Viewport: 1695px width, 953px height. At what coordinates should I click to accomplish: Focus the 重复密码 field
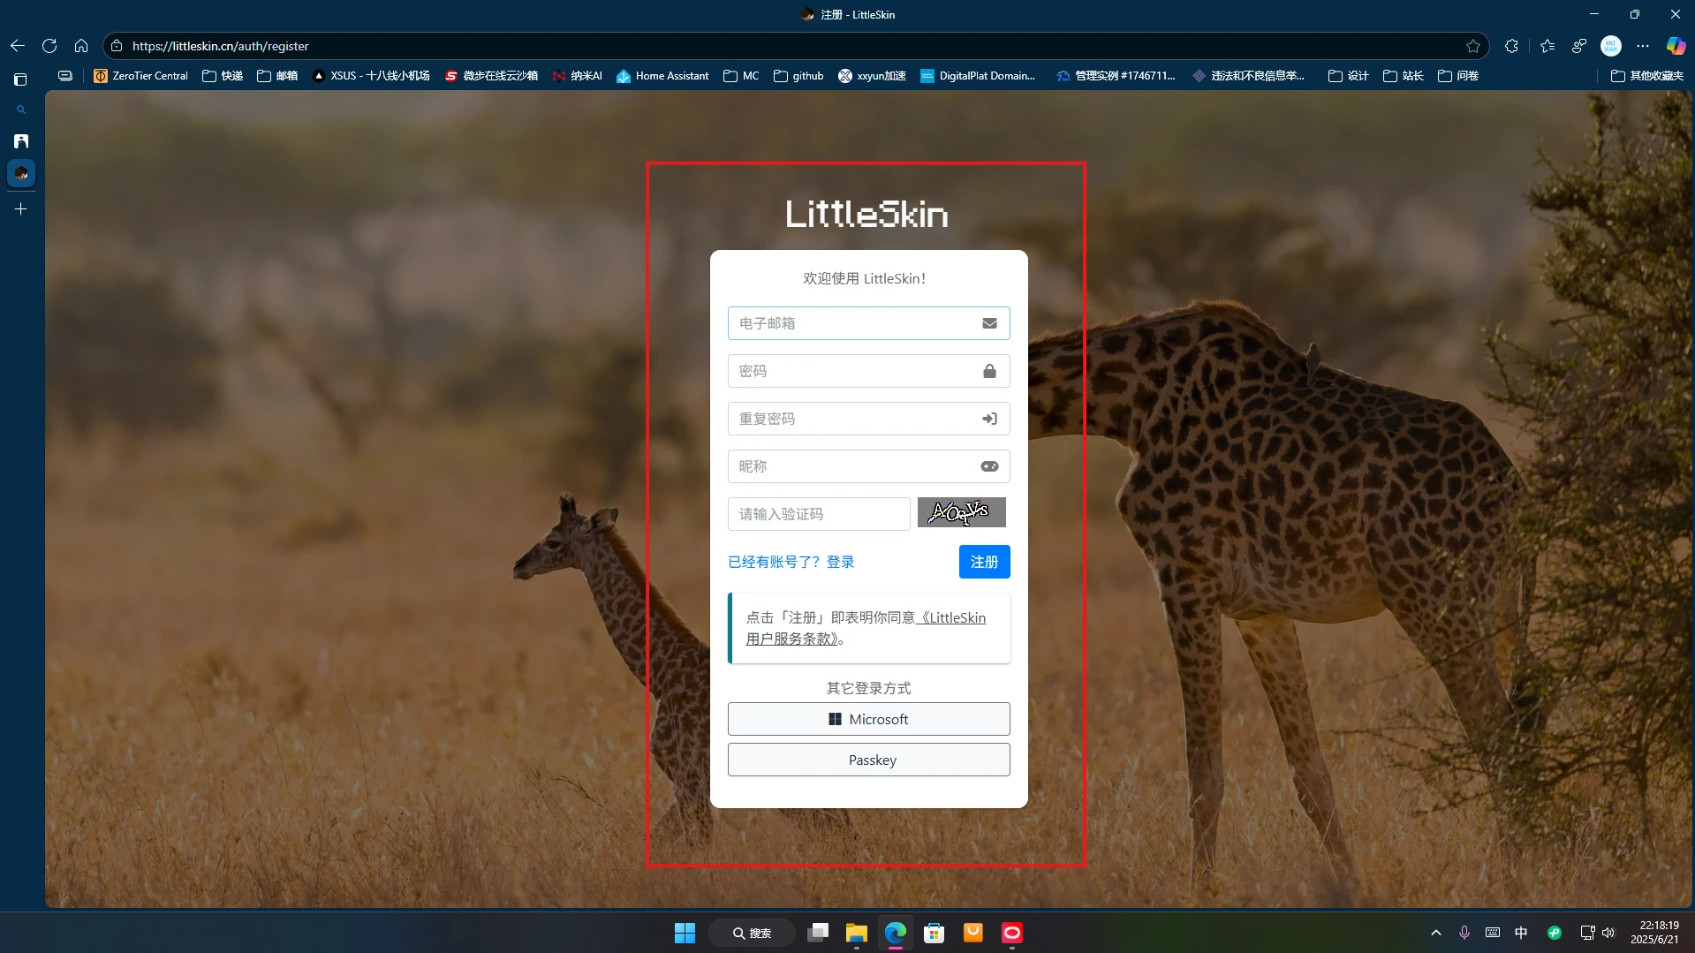tap(868, 419)
